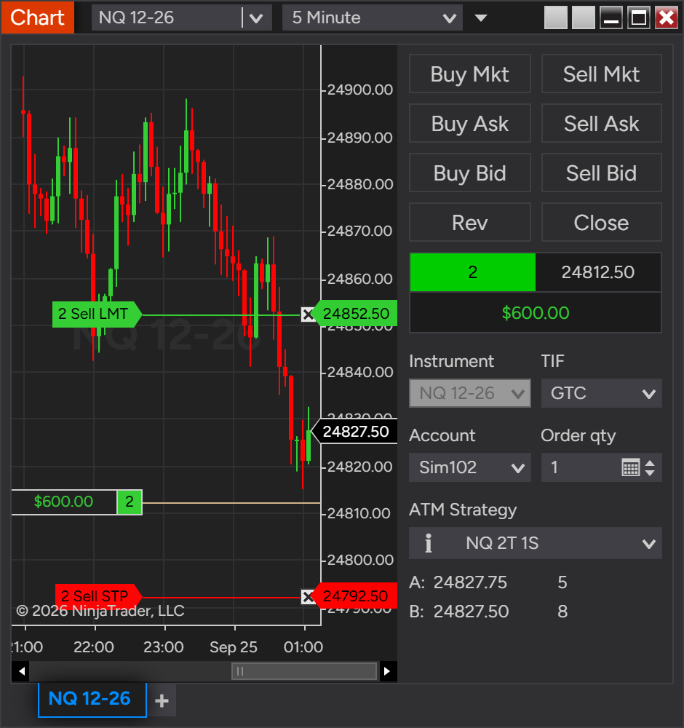Click the chart $600.00 position PnL label
The height and width of the screenshot is (728, 684).
(x=63, y=502)
